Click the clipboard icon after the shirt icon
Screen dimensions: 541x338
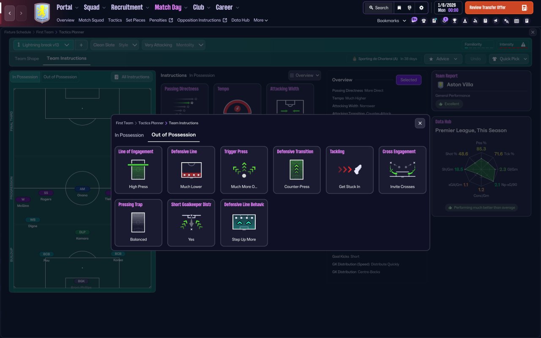[434, 21]
